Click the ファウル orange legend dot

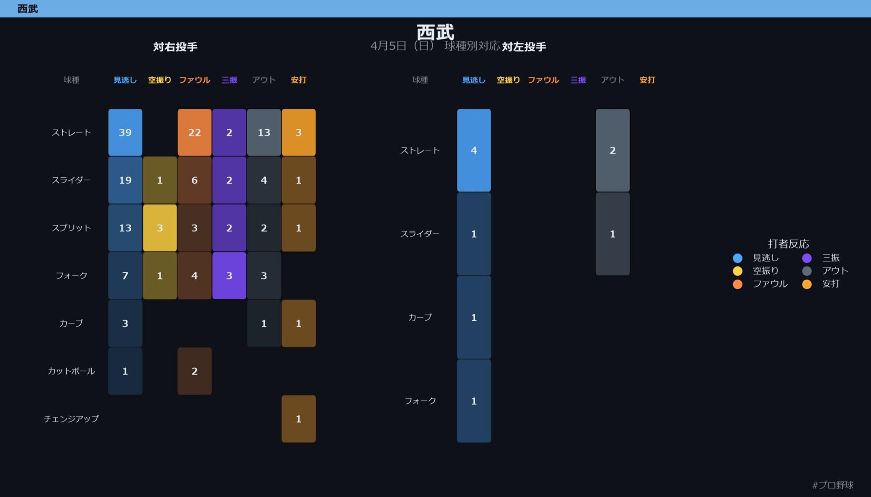737,284
